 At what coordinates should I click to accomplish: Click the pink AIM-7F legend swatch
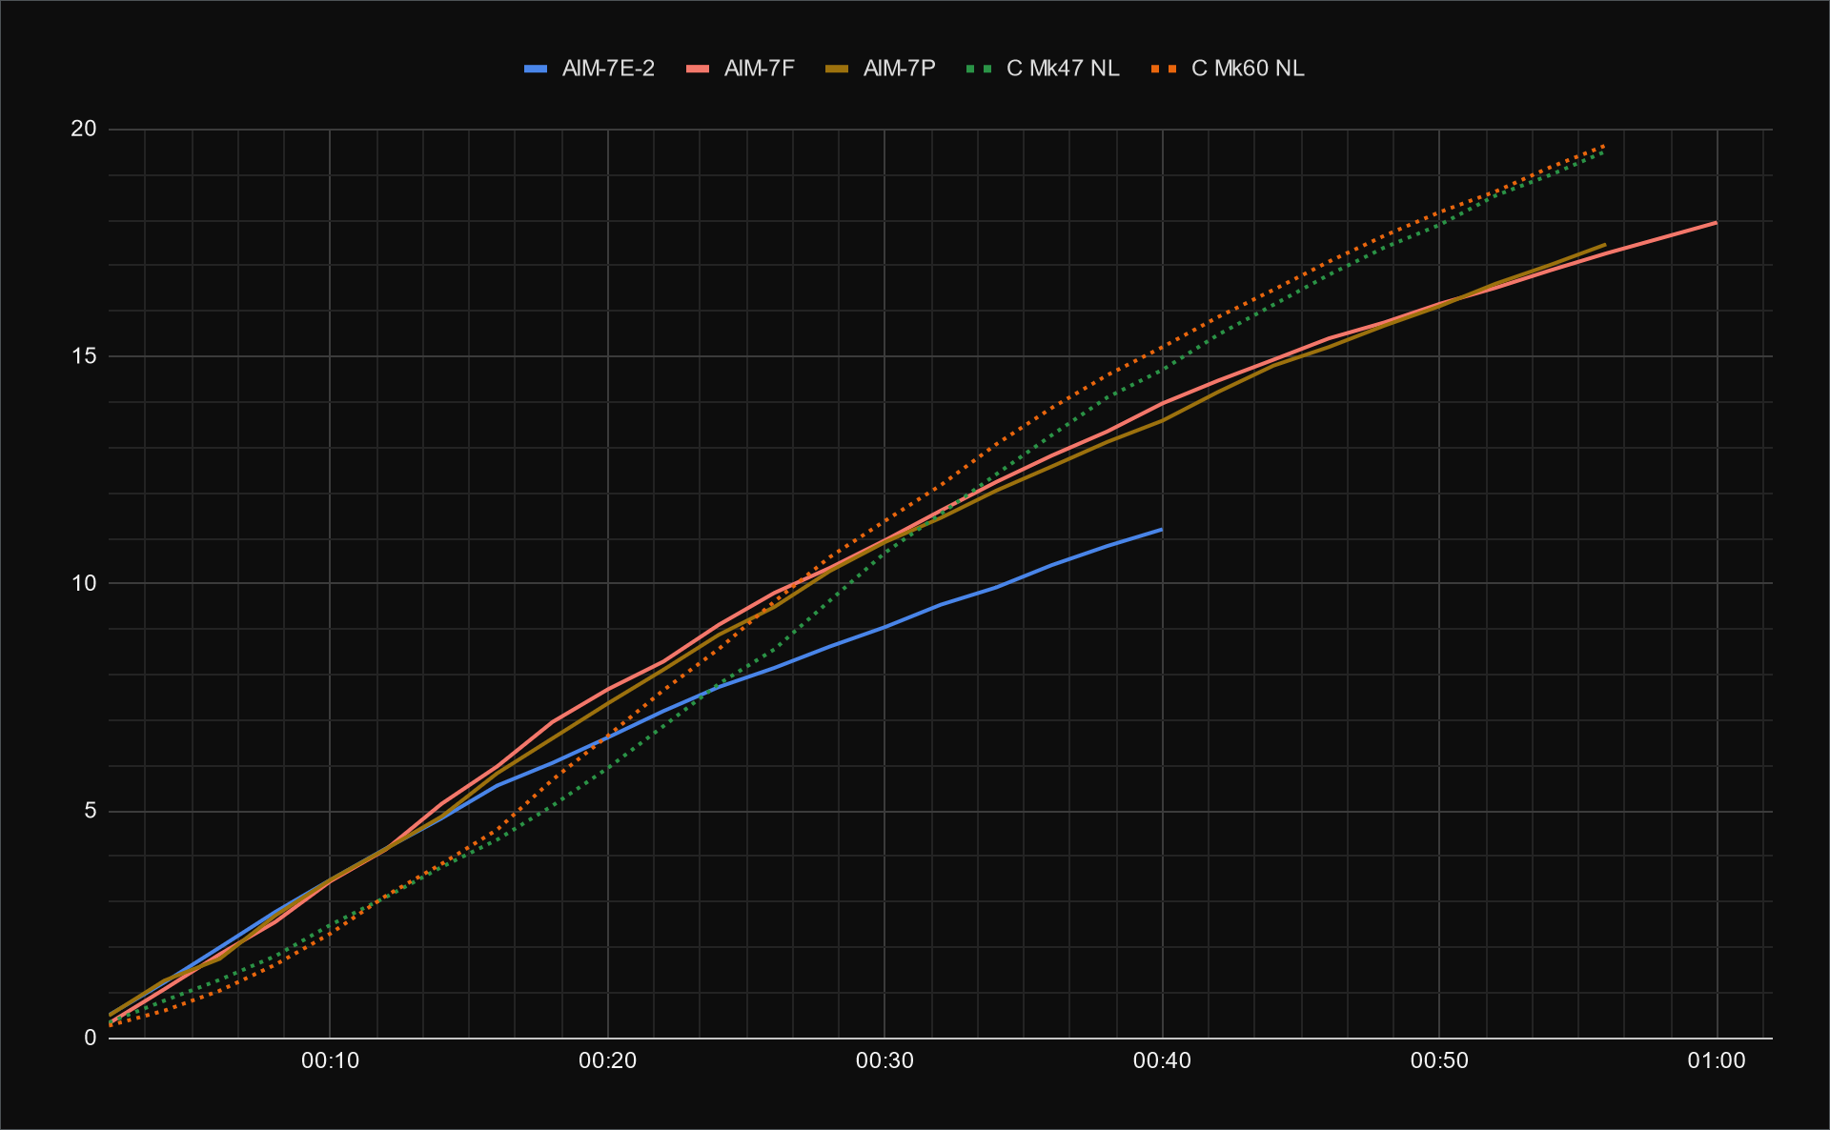(698, 69)
